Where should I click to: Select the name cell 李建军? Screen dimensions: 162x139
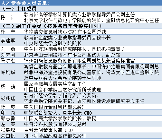tap(12, 40)
